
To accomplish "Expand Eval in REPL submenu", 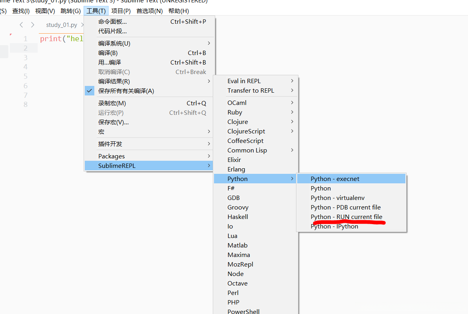I will click(x=256, y=81).
